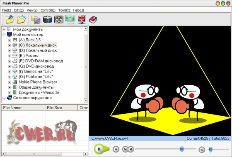Screen dimensions: 232x157
Task: Select Документы - Wincode folder
Action: (39, 93)
